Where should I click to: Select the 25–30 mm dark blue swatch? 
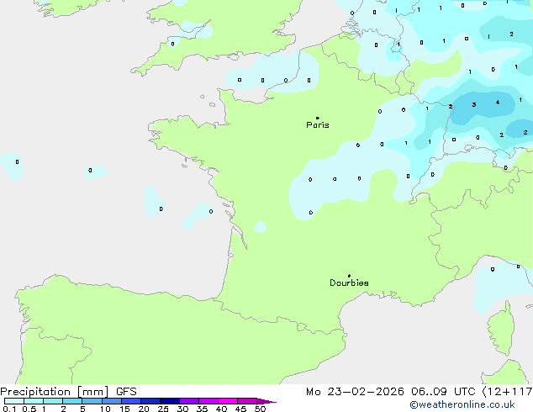click(170, 401)
